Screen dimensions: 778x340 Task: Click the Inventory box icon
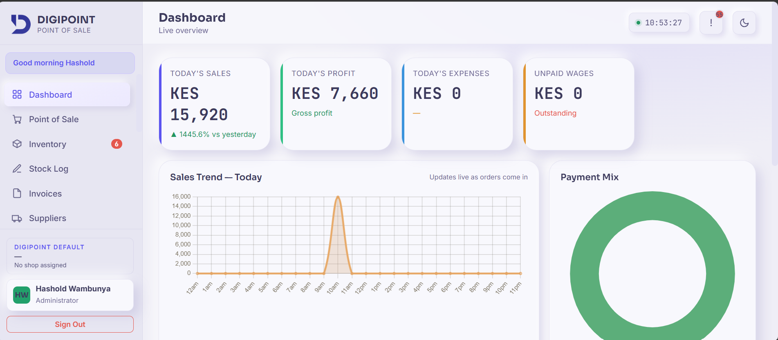17,144
